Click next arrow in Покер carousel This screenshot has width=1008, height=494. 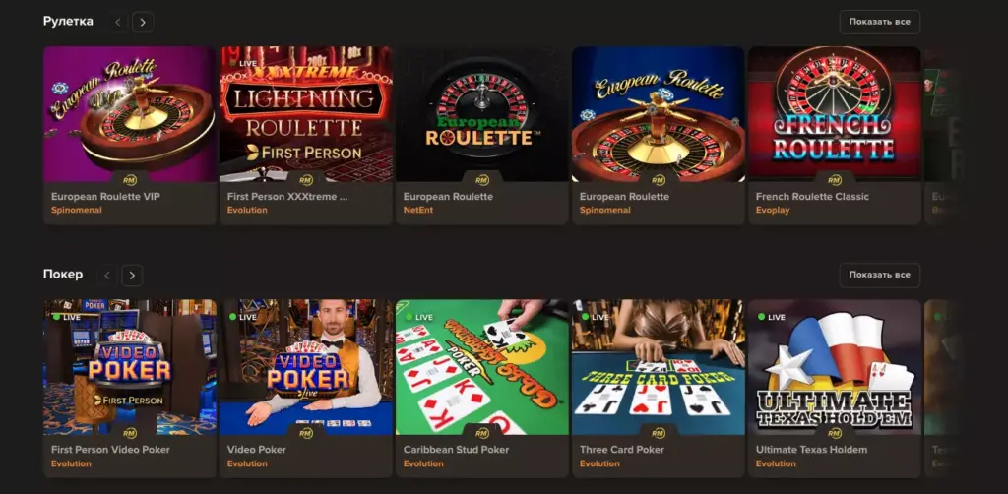click(x=132, y=275)
